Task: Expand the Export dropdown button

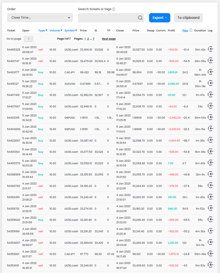Action: pyautogui.click(x=159, y=18)
